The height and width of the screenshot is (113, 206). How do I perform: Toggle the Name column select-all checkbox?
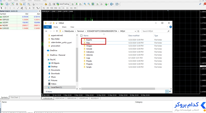81,36
